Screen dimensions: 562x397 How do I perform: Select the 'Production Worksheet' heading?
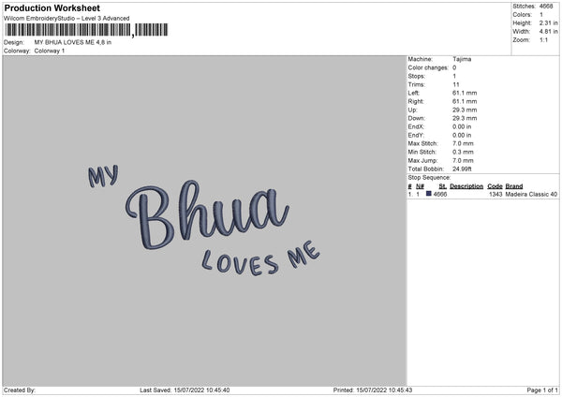[52, 7]
